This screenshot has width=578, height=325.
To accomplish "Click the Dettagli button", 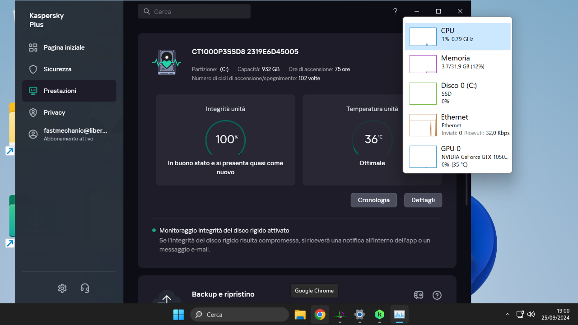I will tap(423, 200).
